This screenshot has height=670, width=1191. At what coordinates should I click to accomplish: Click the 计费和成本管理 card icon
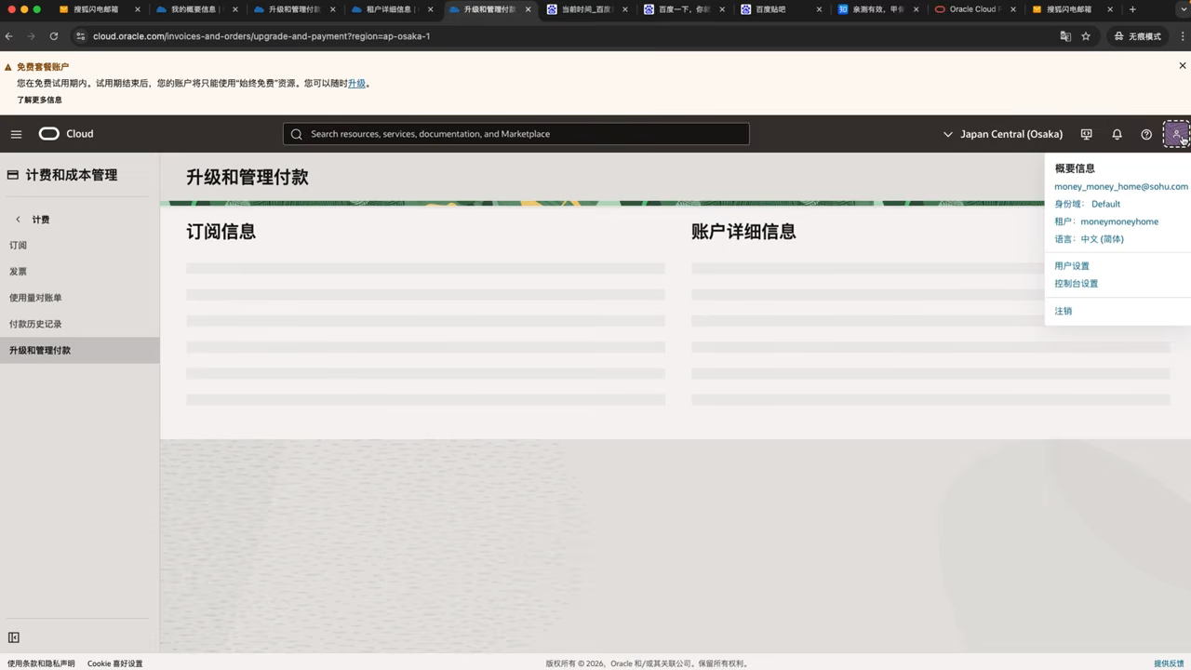(13, 175)
